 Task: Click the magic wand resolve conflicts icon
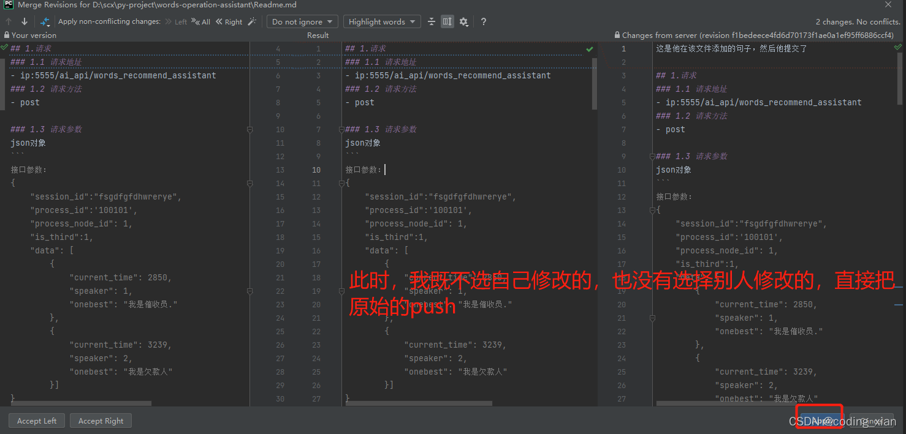pyautogui.click(x=252, y=21)
